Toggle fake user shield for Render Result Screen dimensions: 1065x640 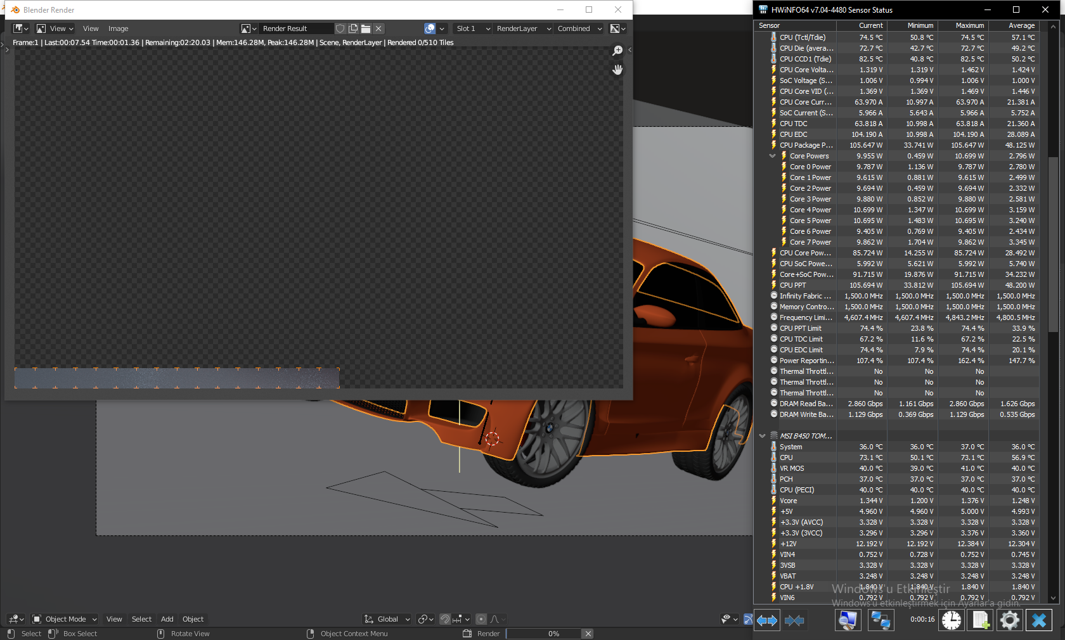pos(340,29)
